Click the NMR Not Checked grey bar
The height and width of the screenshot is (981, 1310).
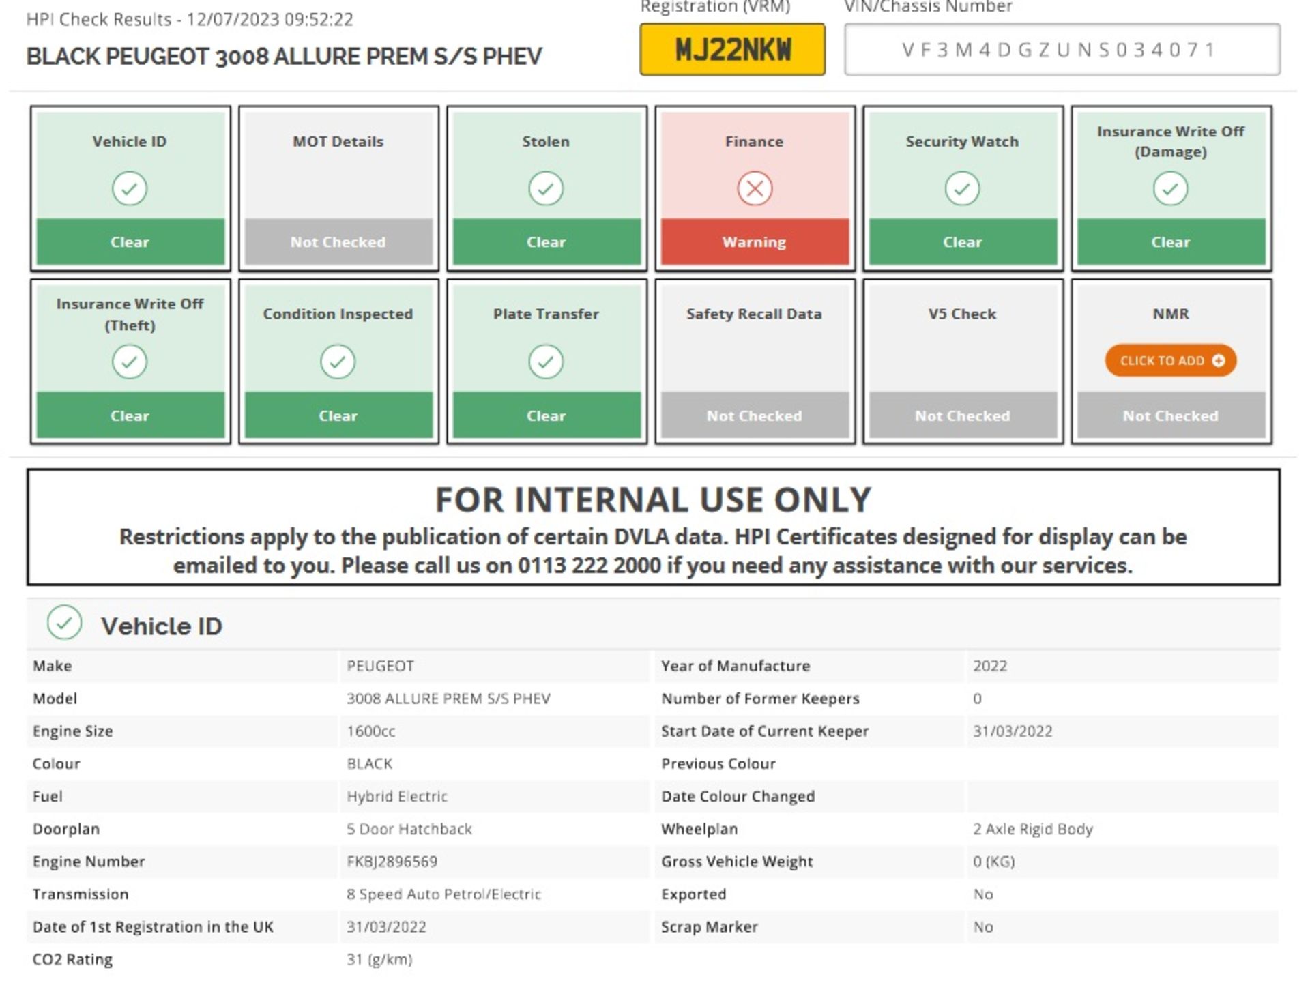point(1171,415)
